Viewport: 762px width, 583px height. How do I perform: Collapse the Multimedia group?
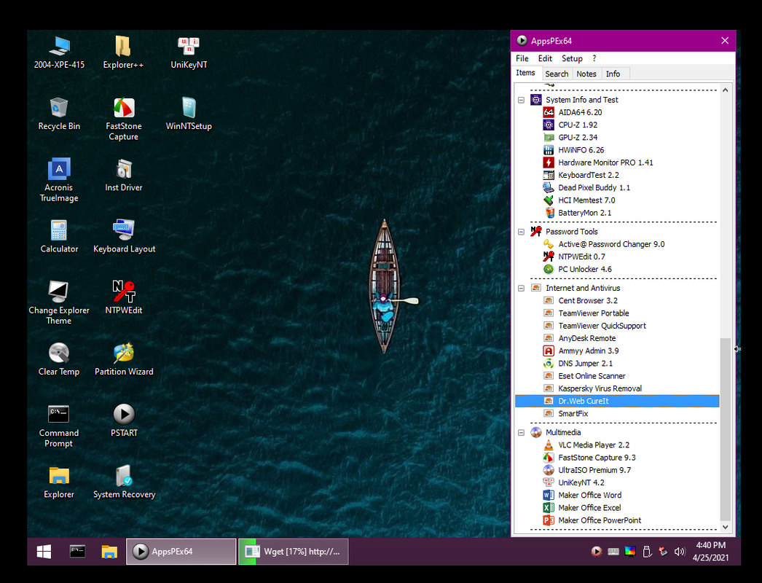pos(521,433)
